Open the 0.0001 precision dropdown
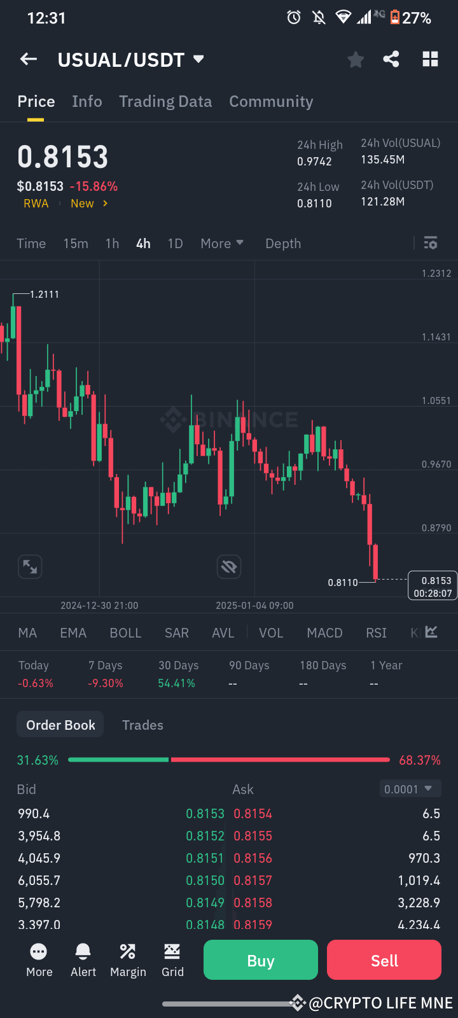Image resolution: width=458 pixels, height=1018 pixels. pyautogui.click(x=410, y=788)
